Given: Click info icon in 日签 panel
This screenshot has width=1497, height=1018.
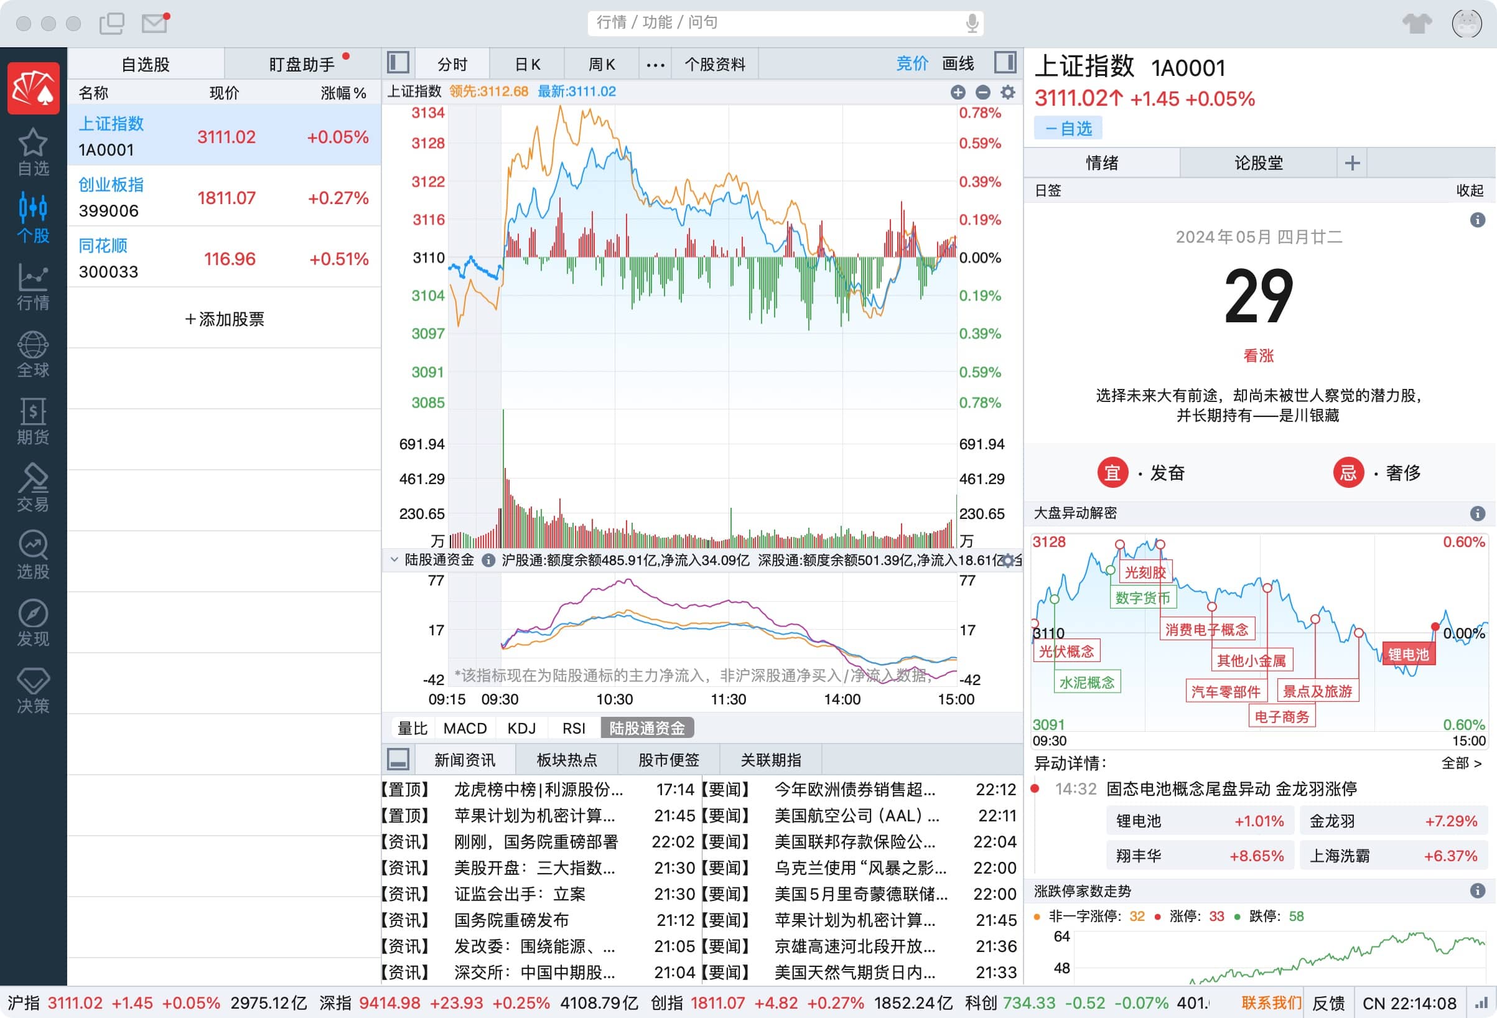Looking at the screenshot, I should coord(1478,220).
